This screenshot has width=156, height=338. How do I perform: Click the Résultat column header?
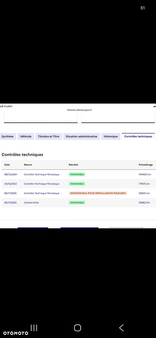click(x=73, y=165)
